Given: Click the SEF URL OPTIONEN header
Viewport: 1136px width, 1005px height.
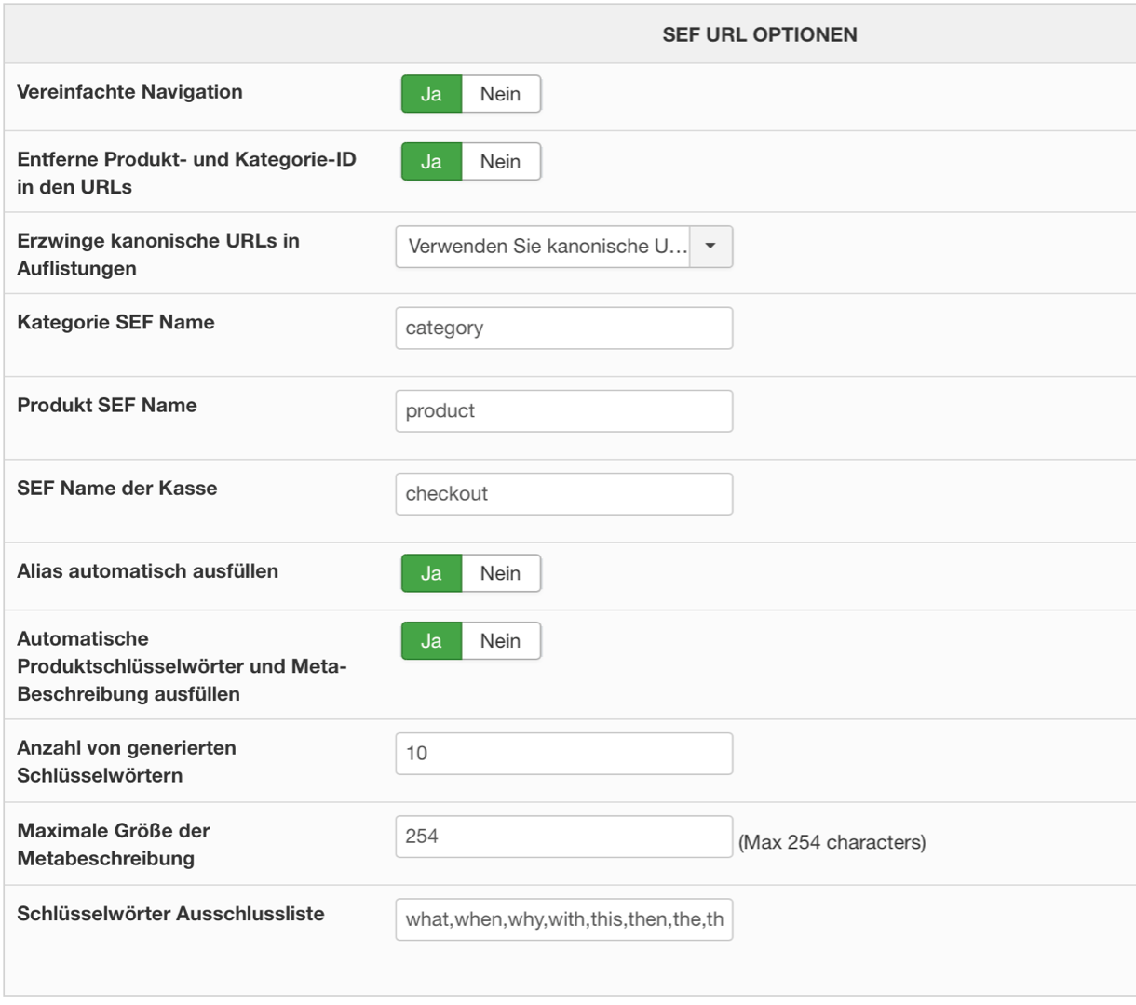Looking at the screenshot, I should 759,35.
